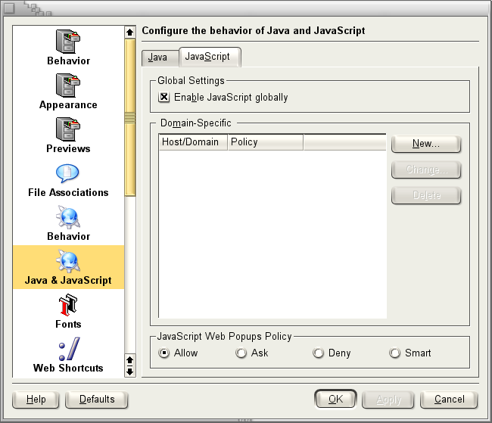Click the sidebar scrollbar bottom down arrow
Viewport: 492px width, 423px height.
click(130, 372)
